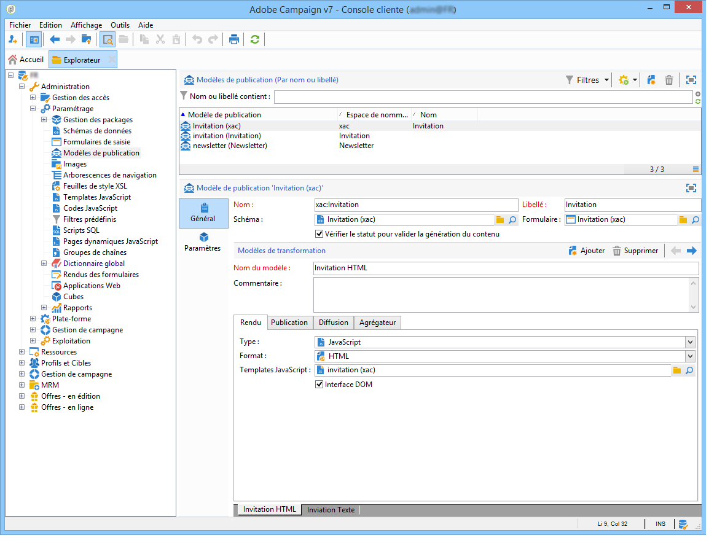Click the parent folder up icon
717x548 pixels.
click(x=86, y=40)
